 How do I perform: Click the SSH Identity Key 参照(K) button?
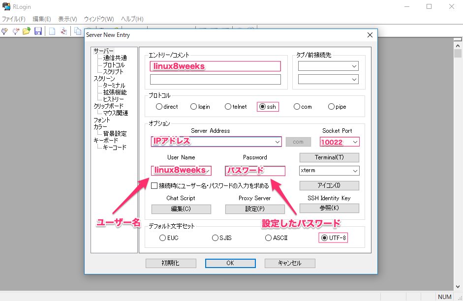329,208
